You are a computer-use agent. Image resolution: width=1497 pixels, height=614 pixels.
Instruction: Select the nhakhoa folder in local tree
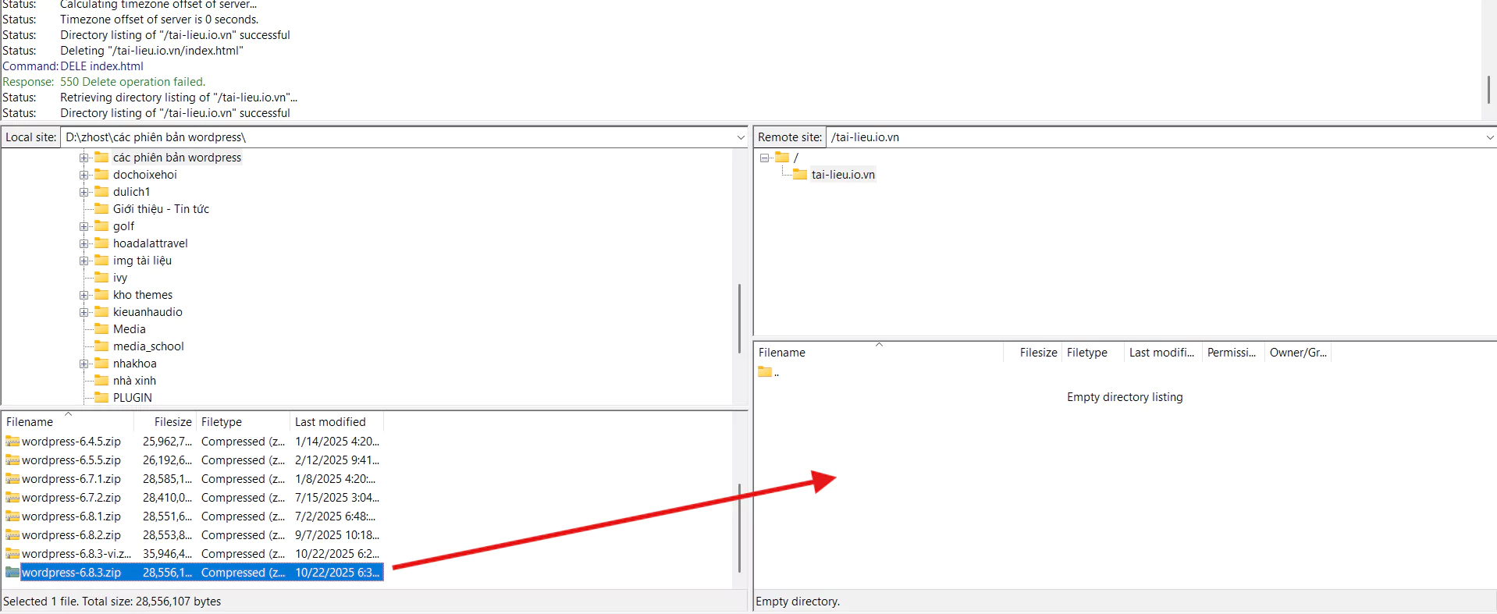click(x=134, y=364)
